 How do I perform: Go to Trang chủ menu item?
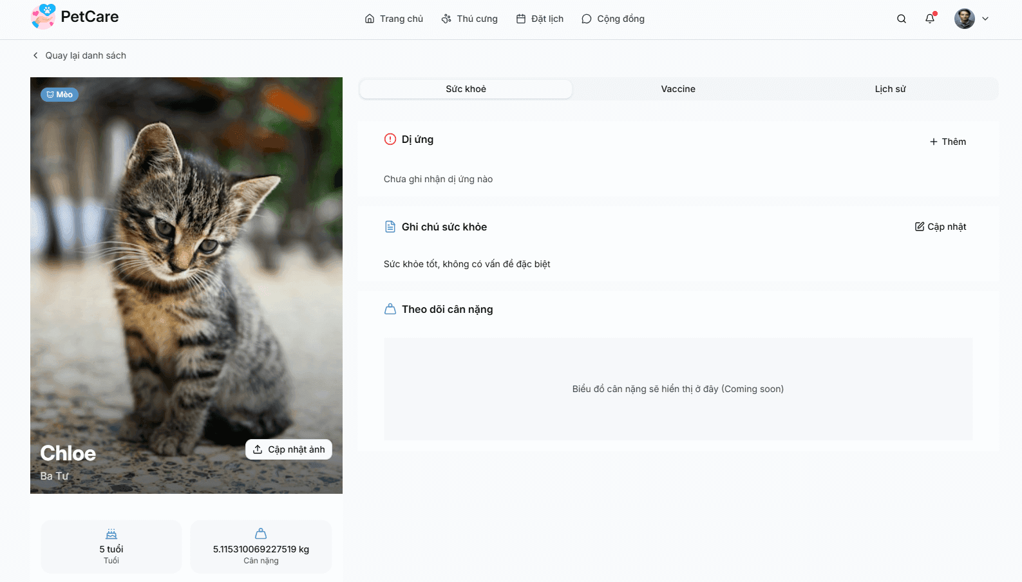[x=394, y=19]
